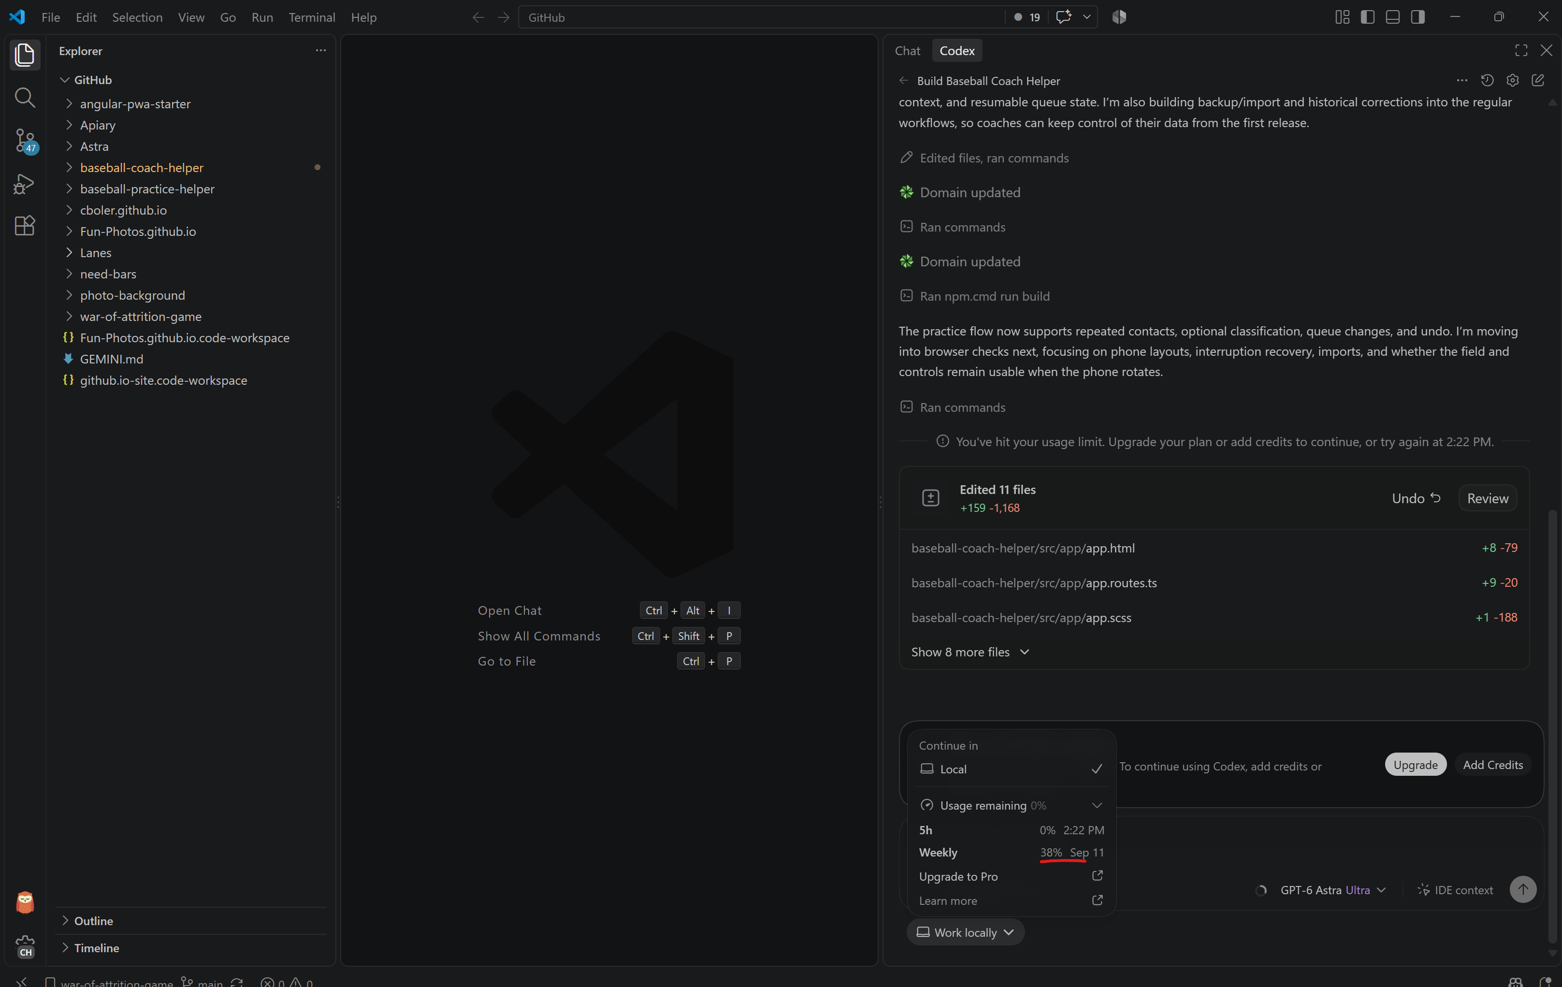Open external link icon next to Learn more
The image size is (1562, 987).
pos(1097,900)
